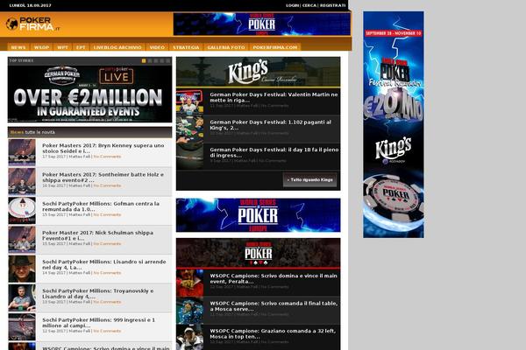This screenshot has height=350, width=526.
Task: Open thumbnail for Troyanovskiy e Lisandro article
Action: pos(22,297)
